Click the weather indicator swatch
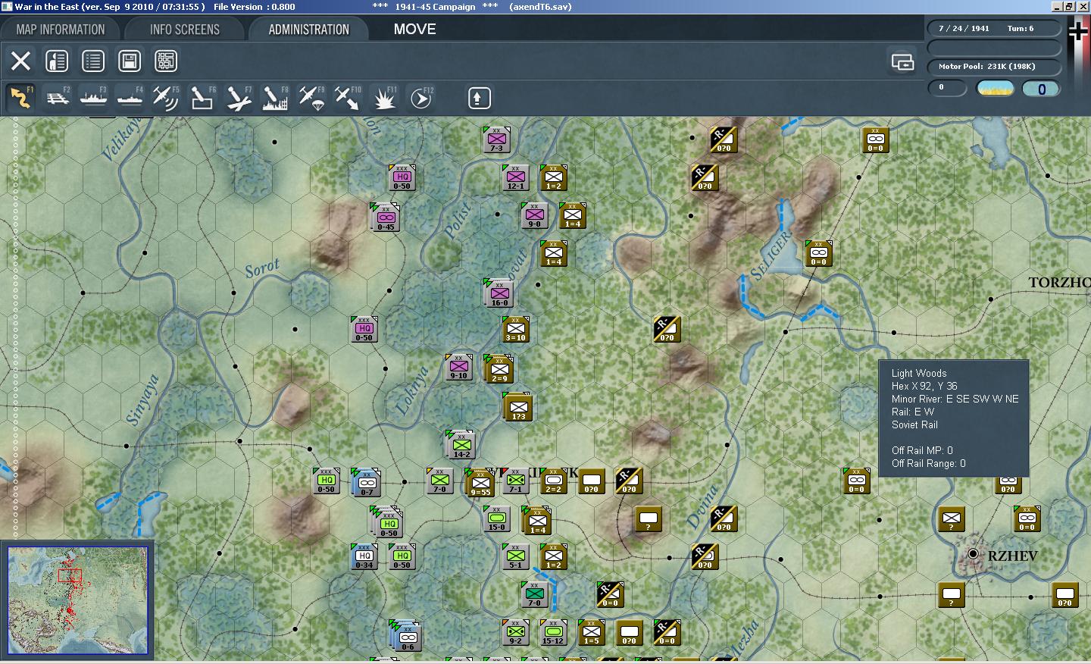The image size is (1091, 664). (x=996, y=89)
